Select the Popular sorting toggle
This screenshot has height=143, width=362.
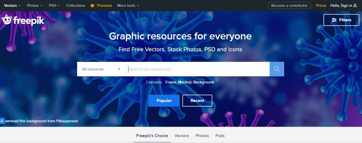pyautogui.click(x=164, y=101)
